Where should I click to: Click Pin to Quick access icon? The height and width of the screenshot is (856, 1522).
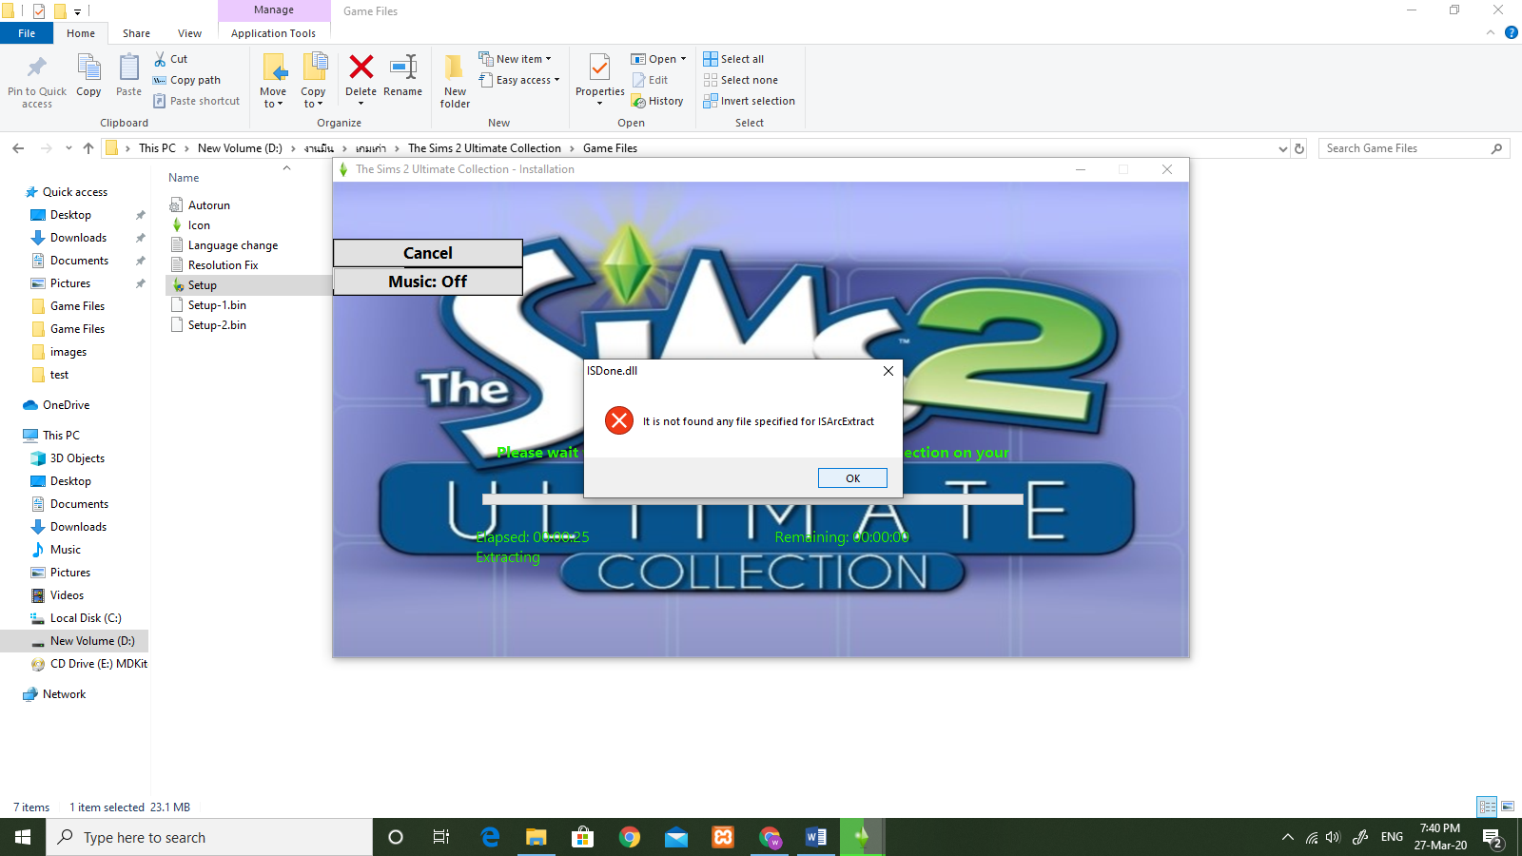click(x=37, y=68)
